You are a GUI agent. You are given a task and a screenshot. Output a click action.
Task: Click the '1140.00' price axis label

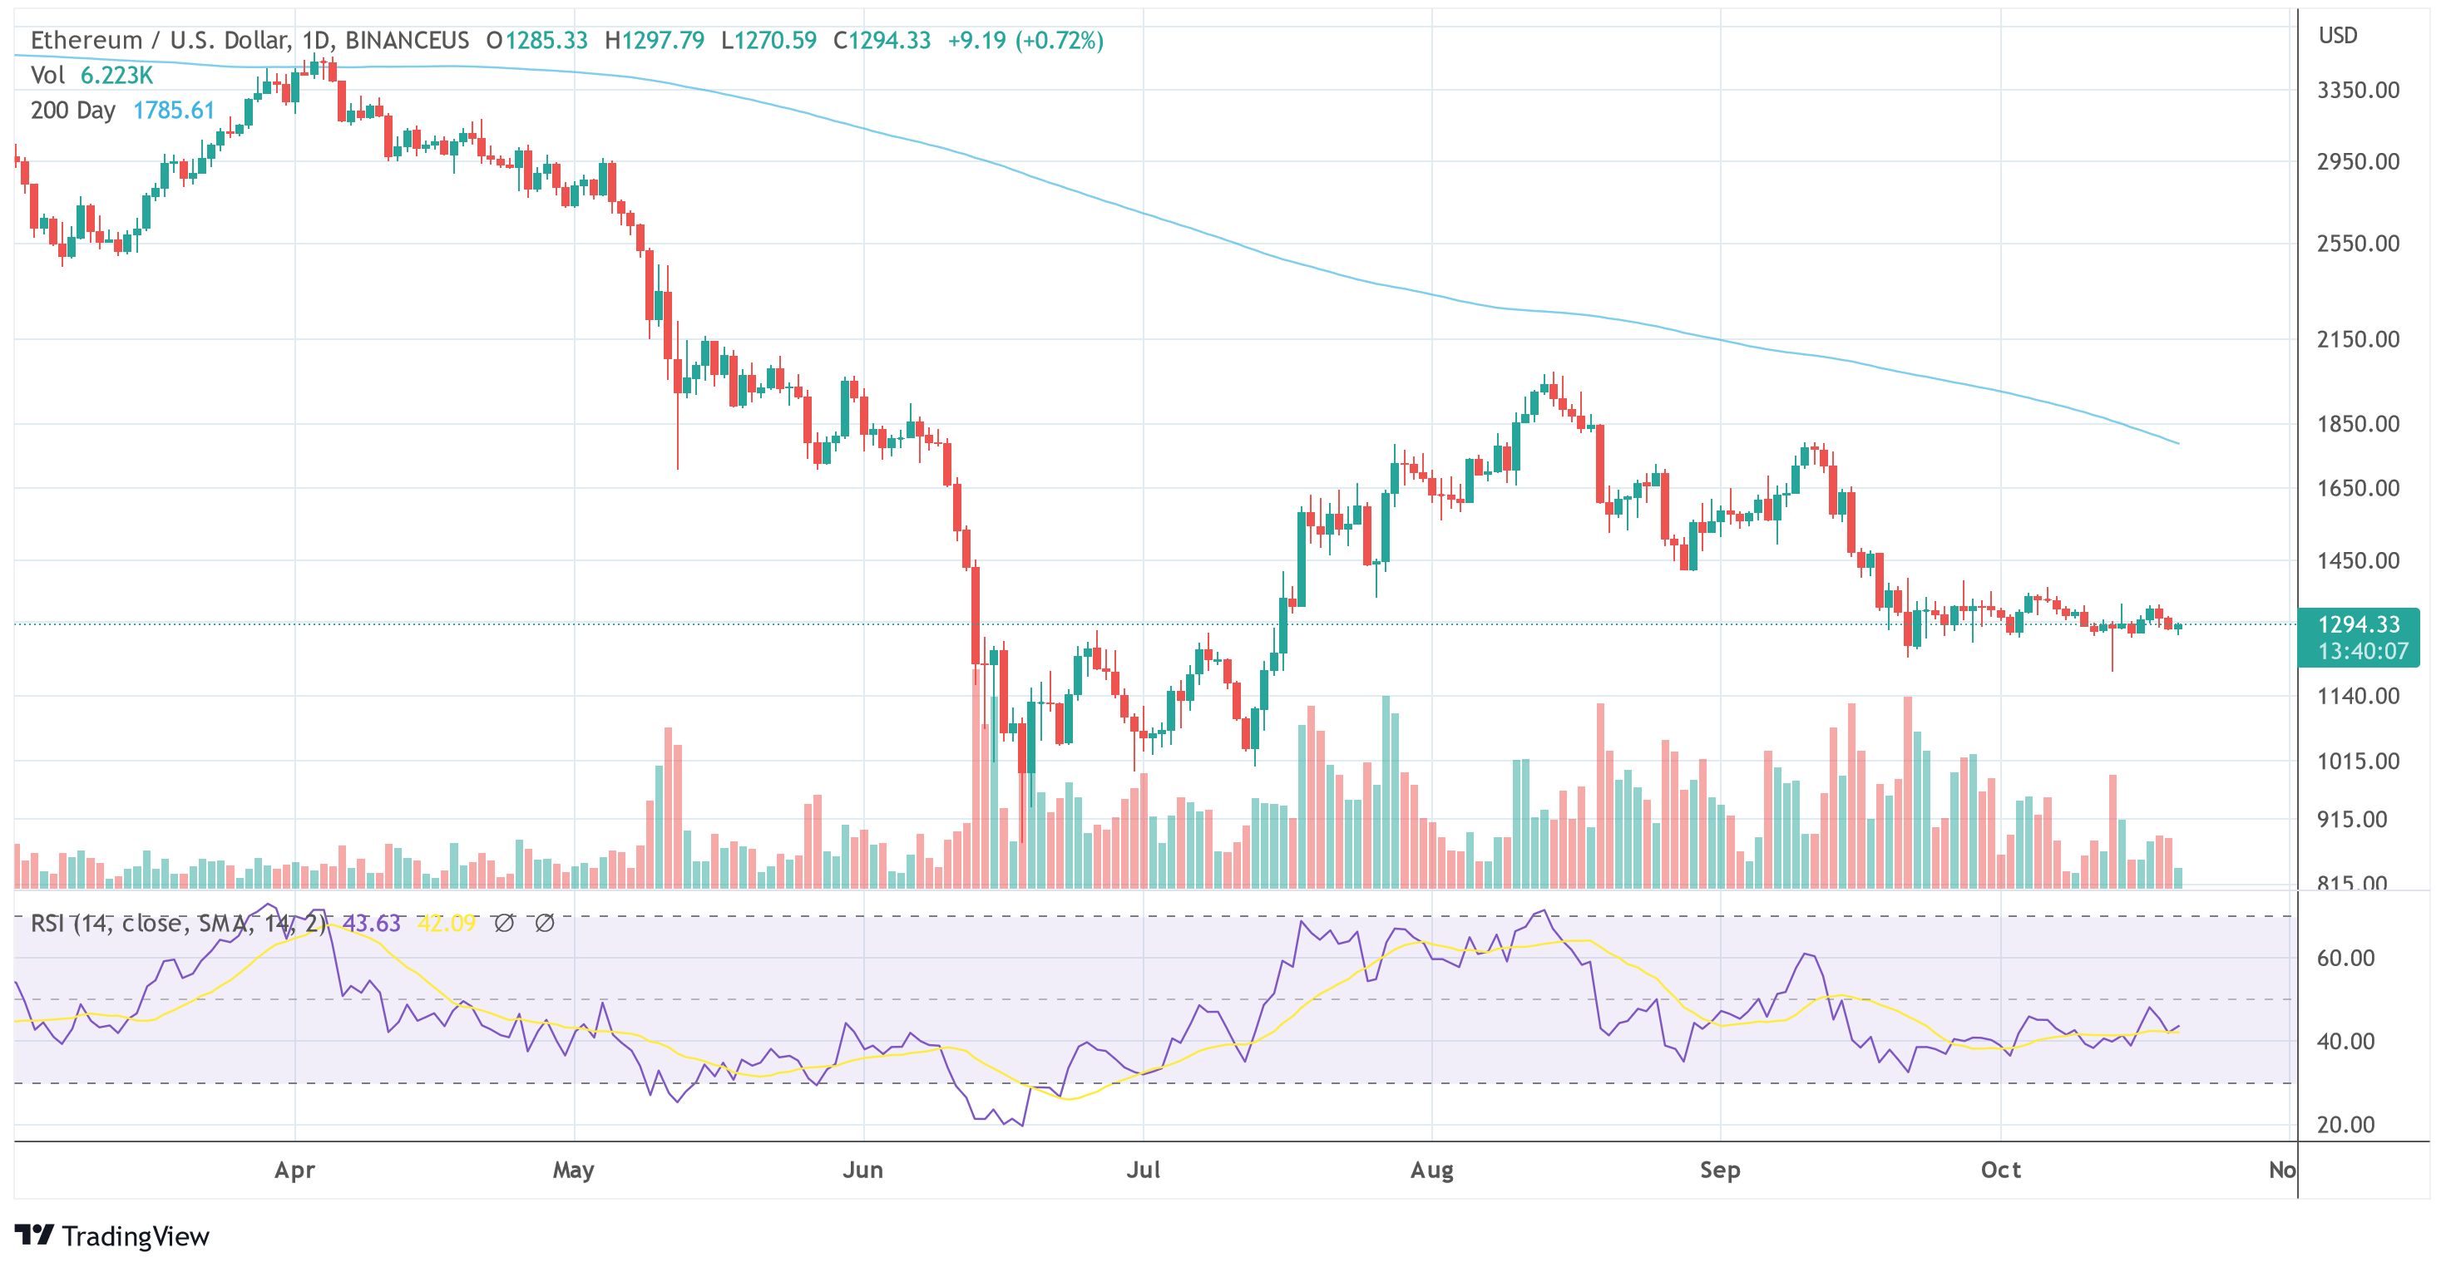point(2358,696)
